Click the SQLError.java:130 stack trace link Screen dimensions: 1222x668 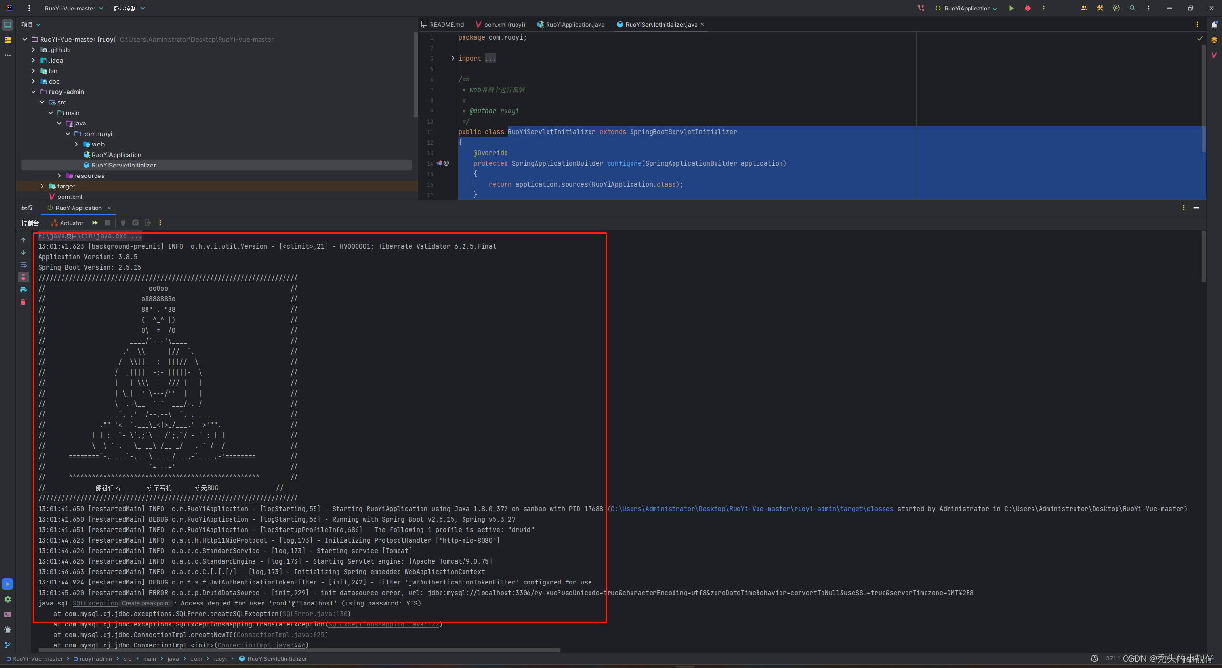[315, 614]
